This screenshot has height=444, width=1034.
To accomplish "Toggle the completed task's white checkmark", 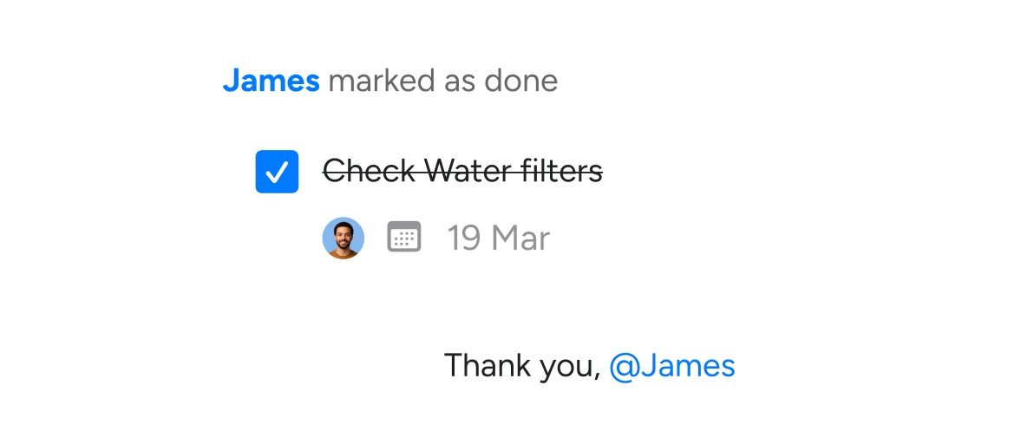I will click(277, 173).
